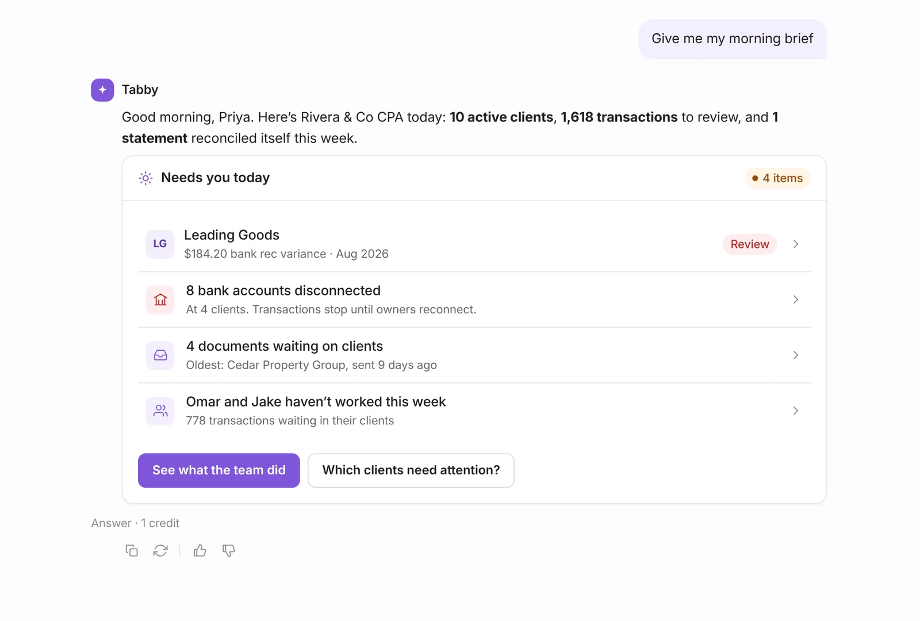Click Omar and Jake haven't worked this week
This screenshot has width=920, height=621.
316,402
